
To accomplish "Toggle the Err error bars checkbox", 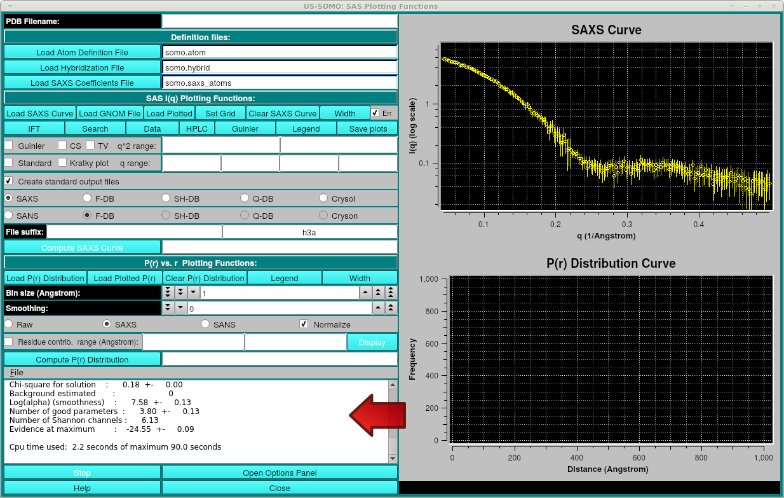I will tap(375, 113).
